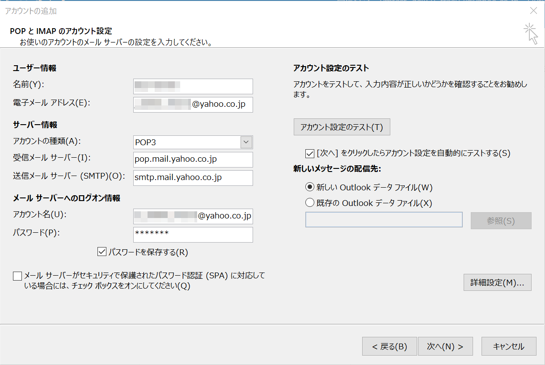Click the アカウント設定のテスト section heading
This screenshot has width=545, height=365.
coord(331,68)
